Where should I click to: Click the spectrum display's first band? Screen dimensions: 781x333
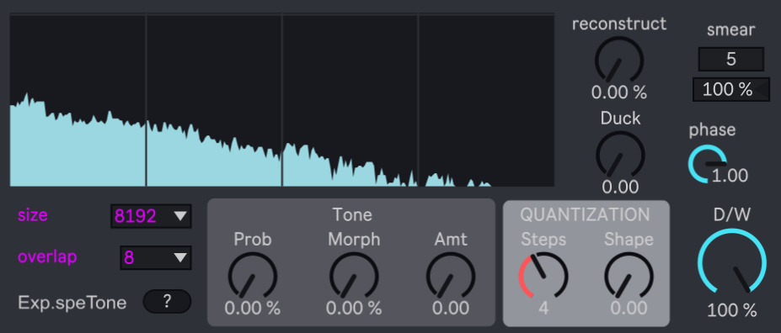(78, 101)
